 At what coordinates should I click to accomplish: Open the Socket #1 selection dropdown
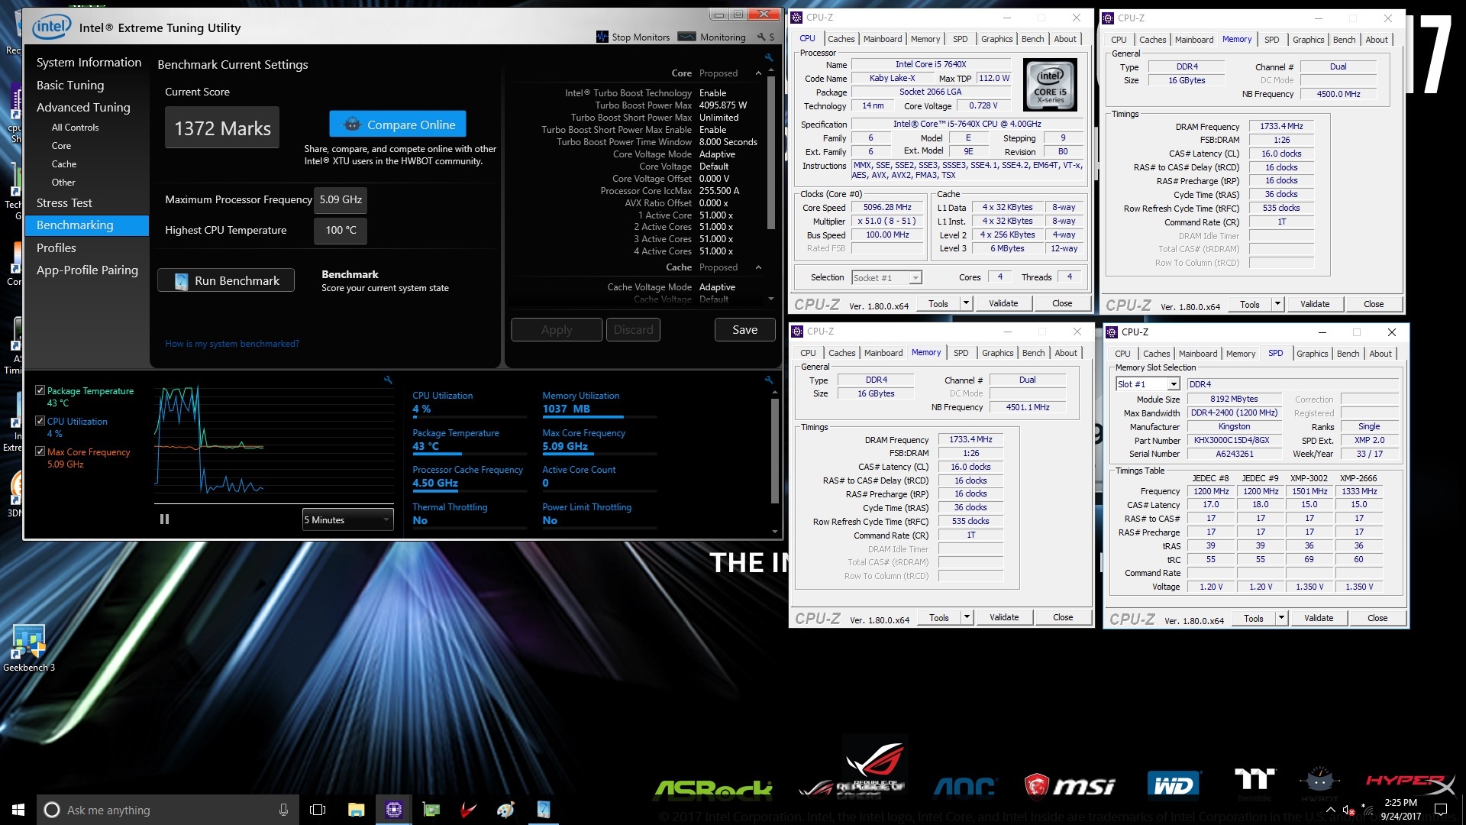click(x=886, y=277)
